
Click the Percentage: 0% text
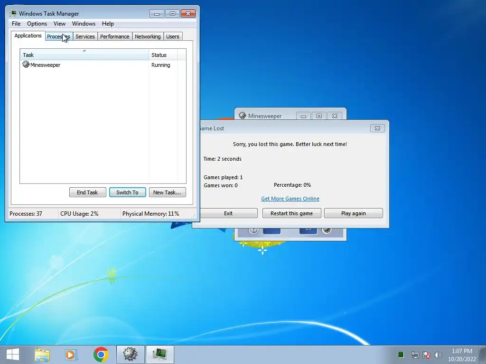(x=292, y=185)
